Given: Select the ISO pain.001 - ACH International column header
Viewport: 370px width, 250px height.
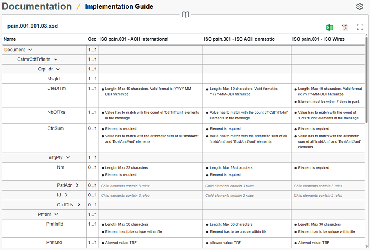Looking at the screenshot, I should pyautogui.click(x=134, y=39).
